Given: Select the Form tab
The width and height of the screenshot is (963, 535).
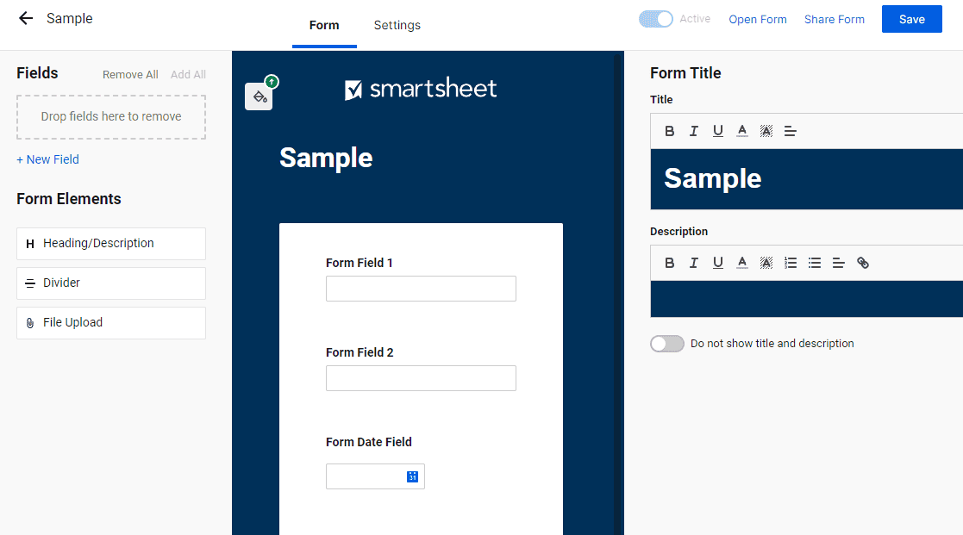Looking at the screenshot, I should (324, 25).
